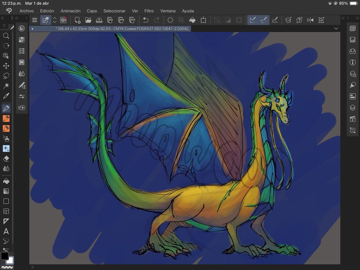Collapse the left tool palette dock
Image resolution: width=360 pixels, height=270 pixels.
tap(3, 18)
